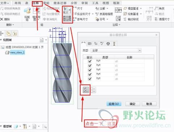Uncheck the display checkbox for d1
Viewport: 174px width, 132px height.
point(90,65)
